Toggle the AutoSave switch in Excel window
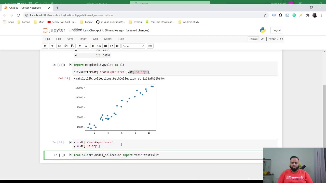Viewport: 326px width, 183px height. pos(21,4)
